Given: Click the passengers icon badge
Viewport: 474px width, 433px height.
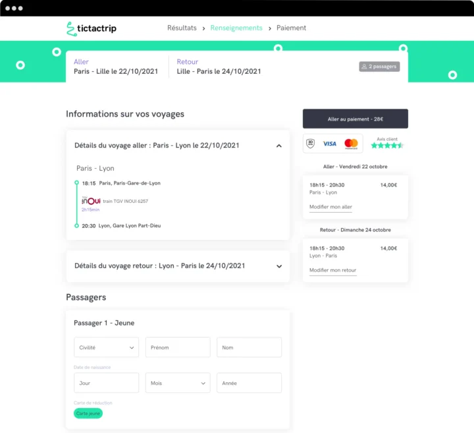Looking at the screenshot, I should 379,67.
